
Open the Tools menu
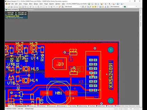[41, 4]
